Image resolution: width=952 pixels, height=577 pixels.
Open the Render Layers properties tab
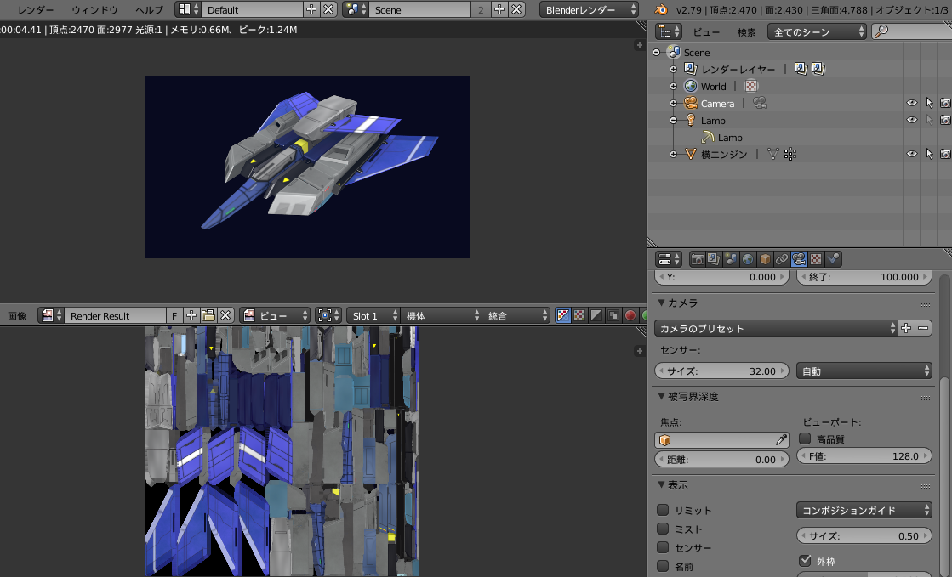714,260
